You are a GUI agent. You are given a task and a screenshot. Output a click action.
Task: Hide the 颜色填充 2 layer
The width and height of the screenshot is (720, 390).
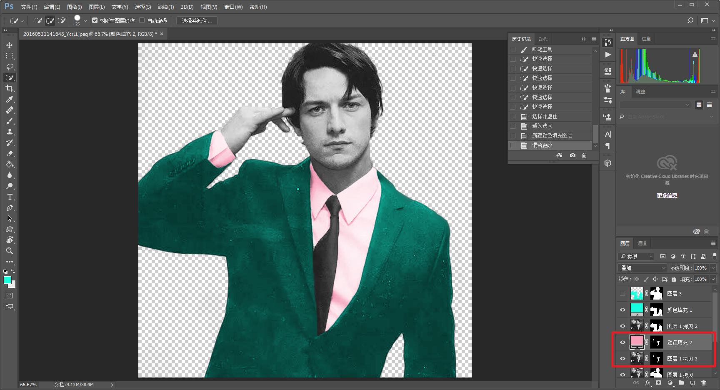pyautogui.click(x=622, y=342)
